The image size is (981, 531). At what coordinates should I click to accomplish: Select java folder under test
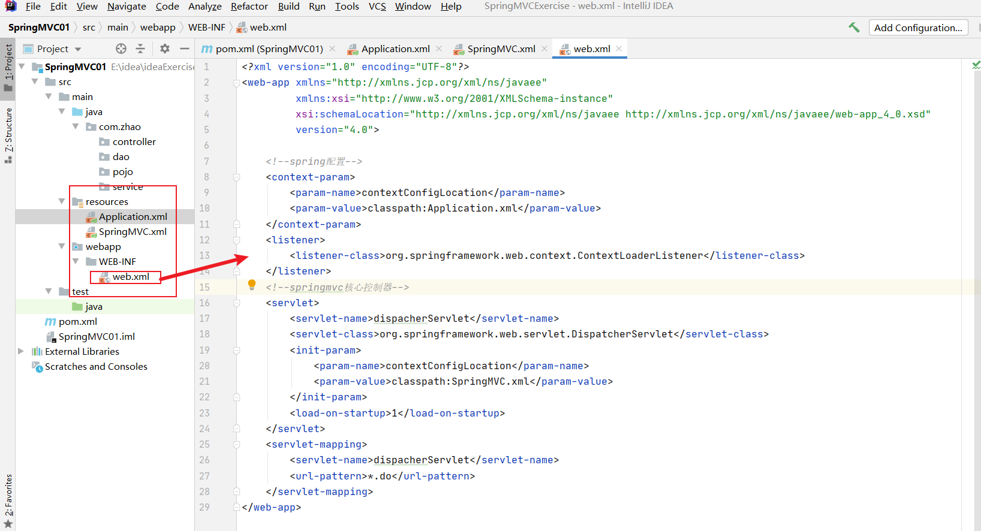pos(94,306)
